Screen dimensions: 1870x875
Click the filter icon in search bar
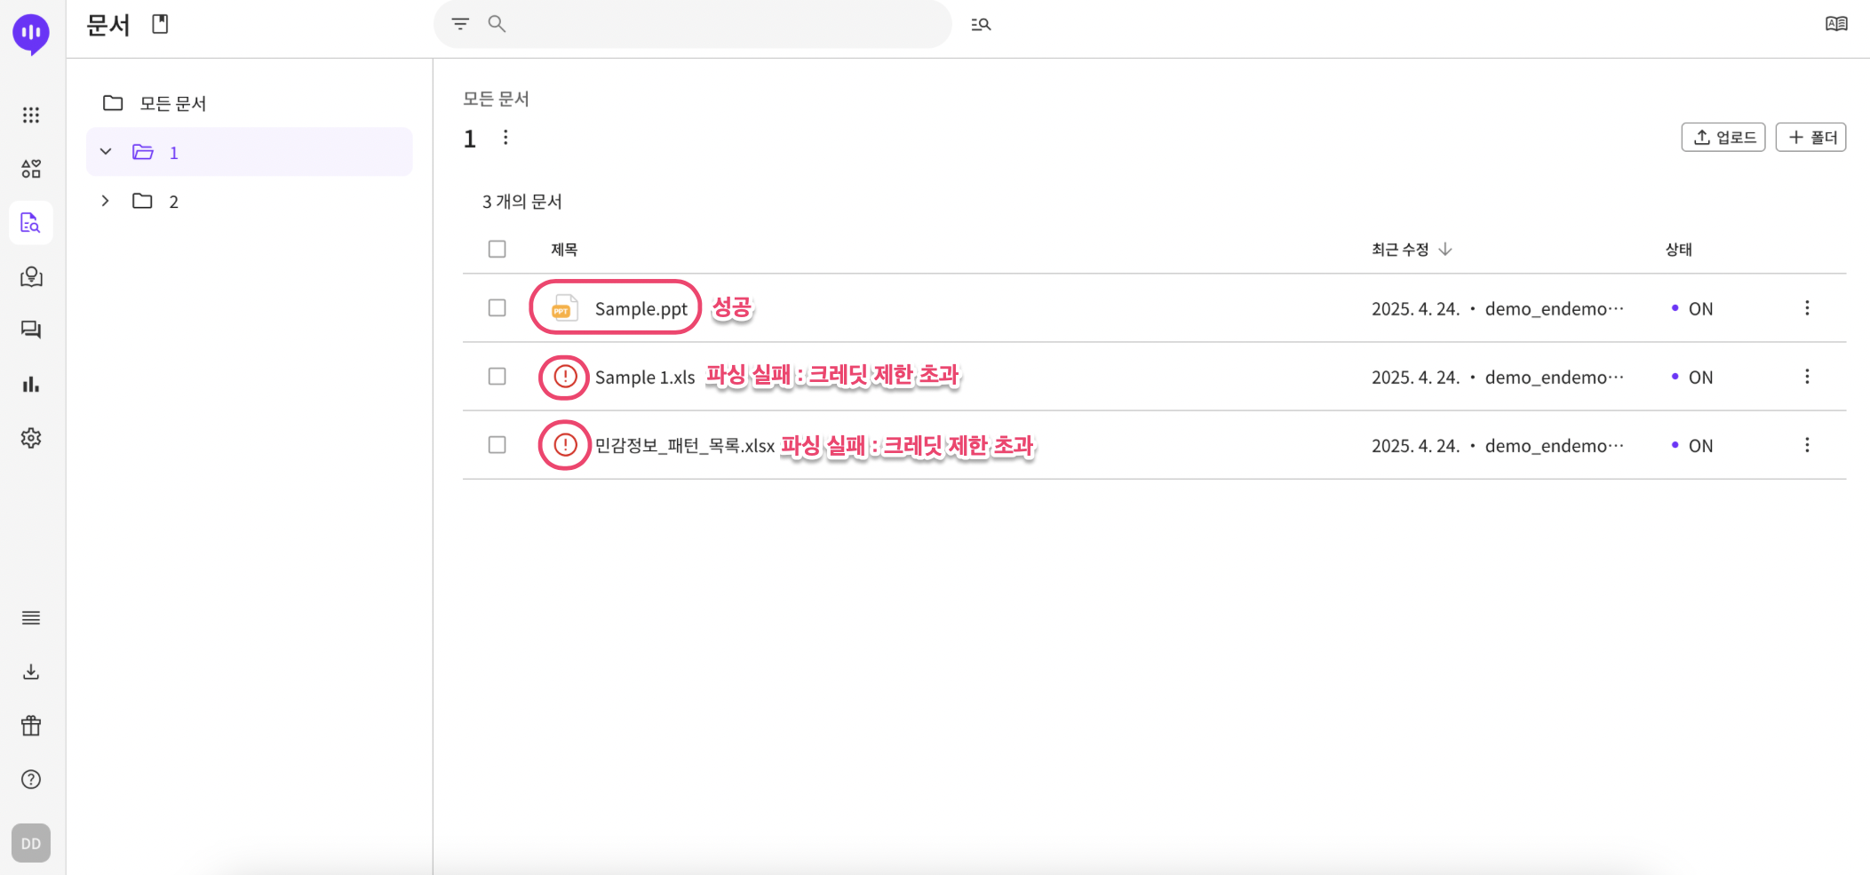tap(460, 24)
